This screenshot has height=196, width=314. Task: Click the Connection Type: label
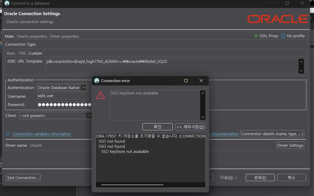point(21,44)
